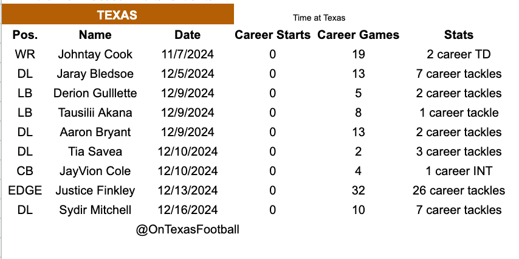Select the orange TEXAS header cell
This screenshot has height=259, width=519.
(117, 14)
